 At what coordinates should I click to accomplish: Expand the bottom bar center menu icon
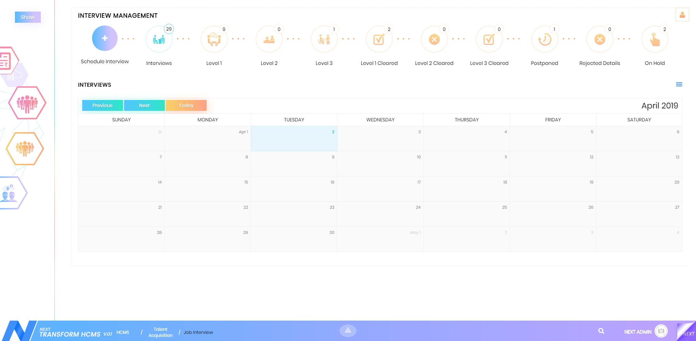coord(348,330)
